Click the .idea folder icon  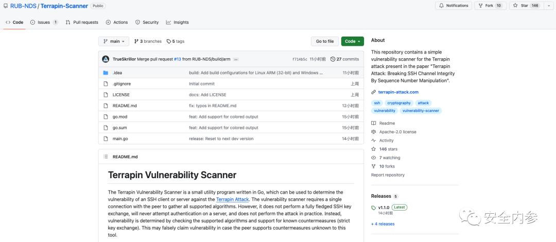(x=106, y=73)
